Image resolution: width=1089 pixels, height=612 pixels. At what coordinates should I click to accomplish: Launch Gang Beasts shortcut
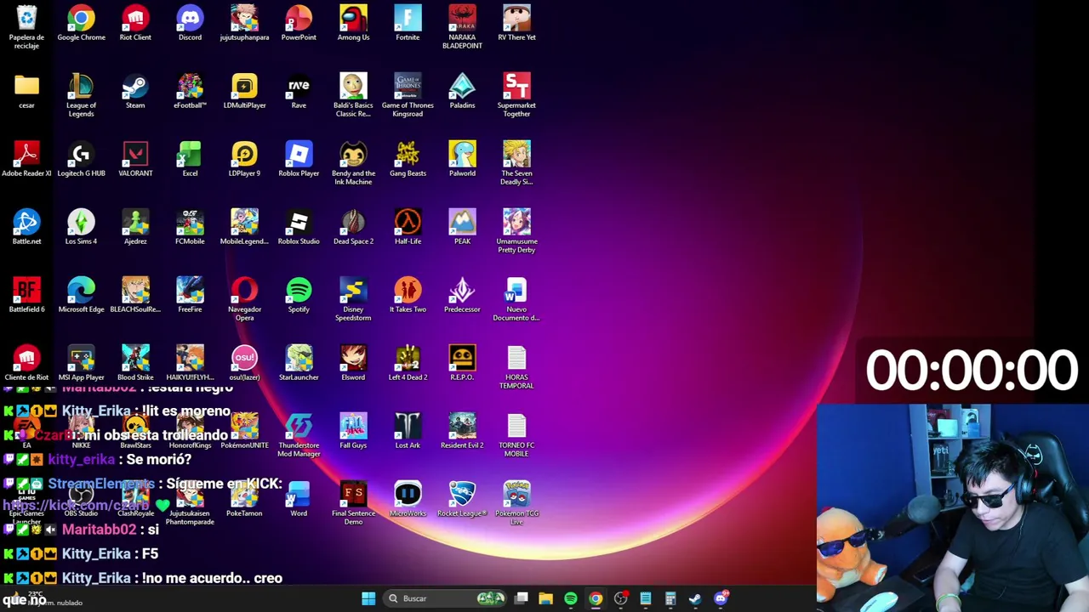click(408, 159)
